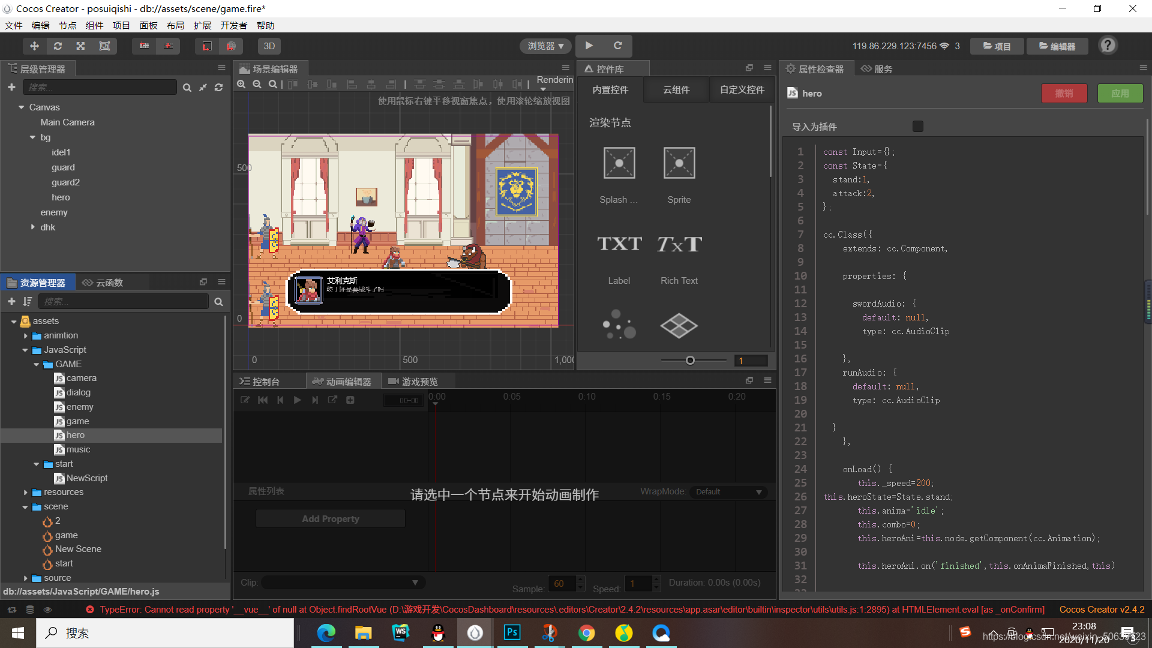The image size is (1152, 648).
Task: Click the refresh preview button
Action: coord(617,46)
